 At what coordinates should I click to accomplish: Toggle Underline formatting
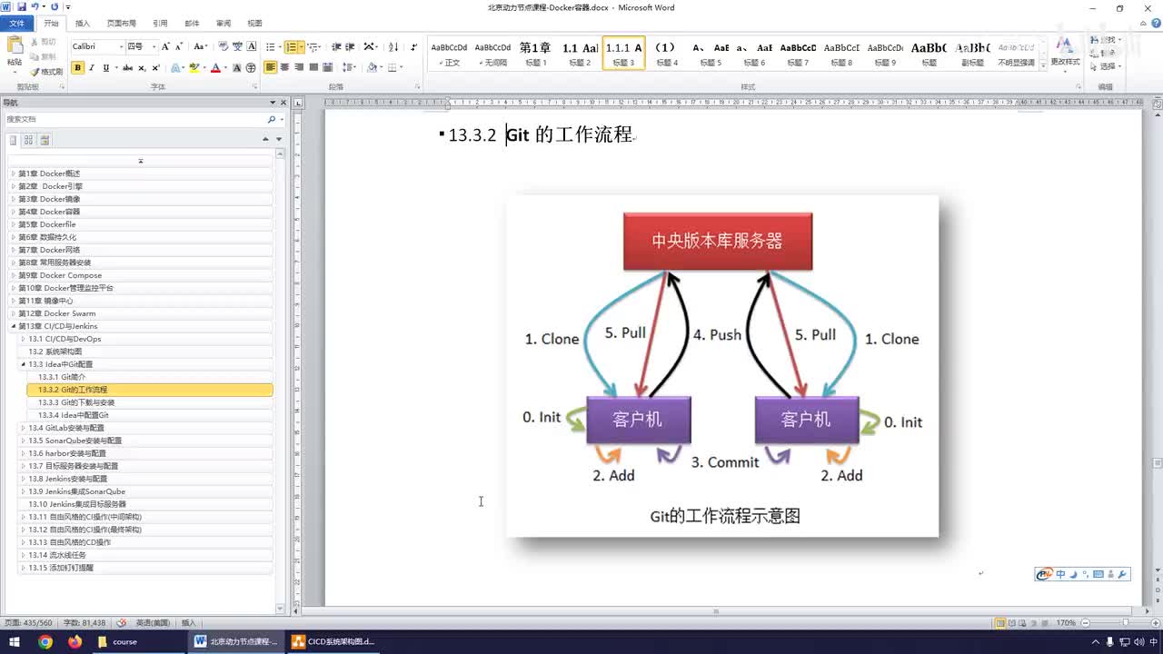pos(106,67)
